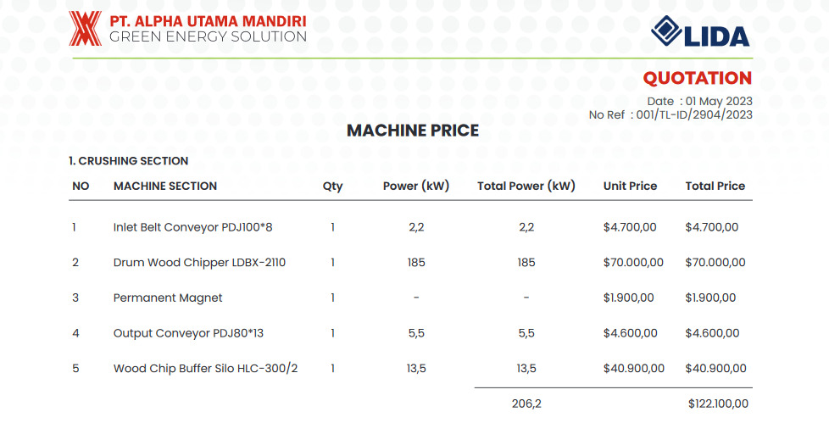The height and width of the screenshot is (423, 829).
Task: Select the MACHINE SECTION column header
Action: coord(165,186)
